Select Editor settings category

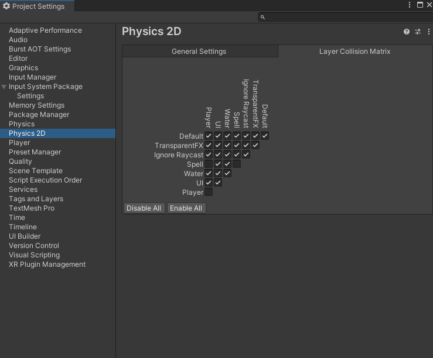click(58, 58)
